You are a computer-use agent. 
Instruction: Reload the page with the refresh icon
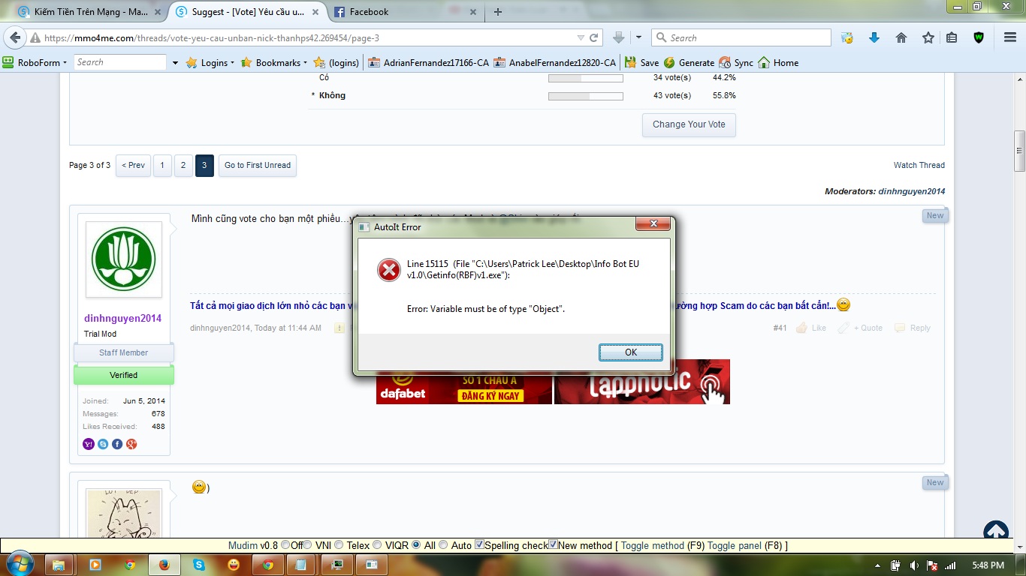click(x=594, y=38)
